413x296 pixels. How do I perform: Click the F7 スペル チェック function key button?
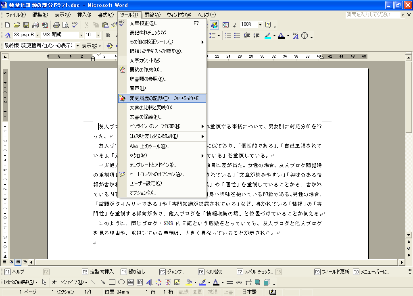(256, 272)
